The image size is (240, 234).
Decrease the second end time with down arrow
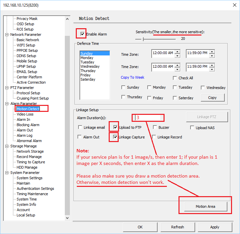point(212,69)
